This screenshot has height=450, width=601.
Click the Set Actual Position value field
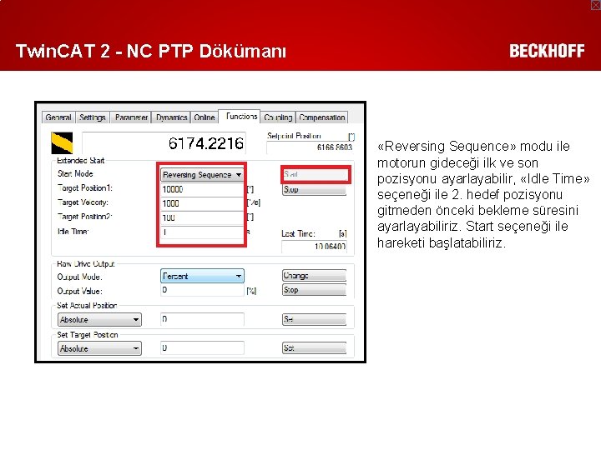(202, 319)
